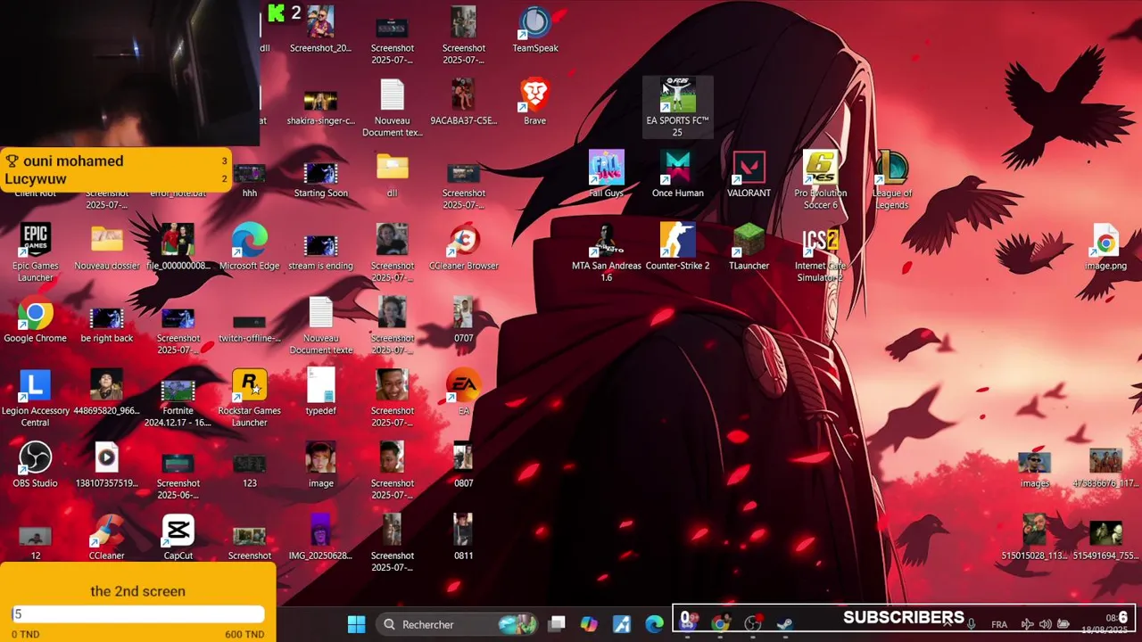Open the TeamSpeak desktop shortcut
Viewport: 1142px width, 642px height.
[535, 29]
